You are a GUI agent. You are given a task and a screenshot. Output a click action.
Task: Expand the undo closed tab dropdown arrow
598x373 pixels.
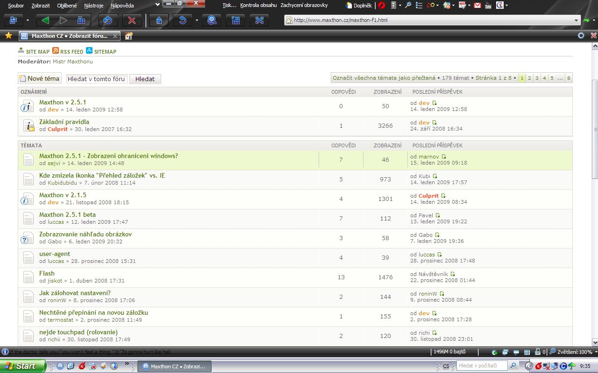pos(197,21)
